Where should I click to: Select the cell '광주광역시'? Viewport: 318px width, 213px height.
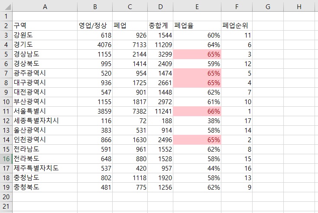pos(45,73)
